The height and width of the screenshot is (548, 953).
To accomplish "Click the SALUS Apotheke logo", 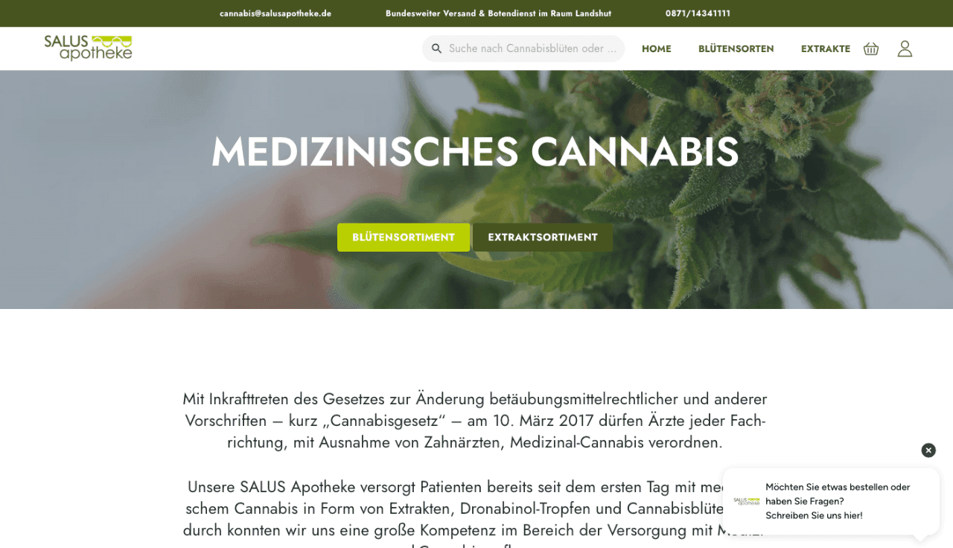I will pos(88,48).
